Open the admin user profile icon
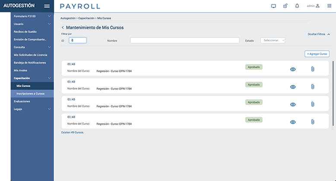336x181 pixels. point(317,6)
